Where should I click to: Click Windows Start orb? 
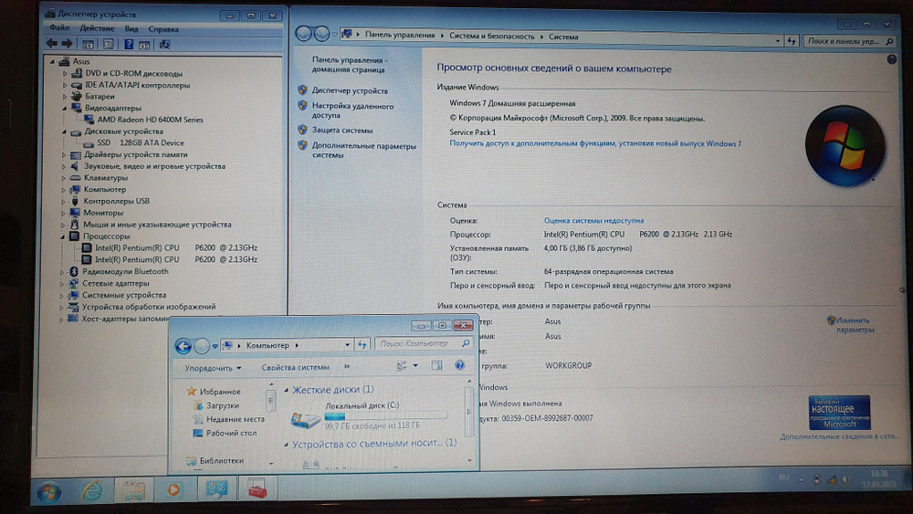pos(49,492)
